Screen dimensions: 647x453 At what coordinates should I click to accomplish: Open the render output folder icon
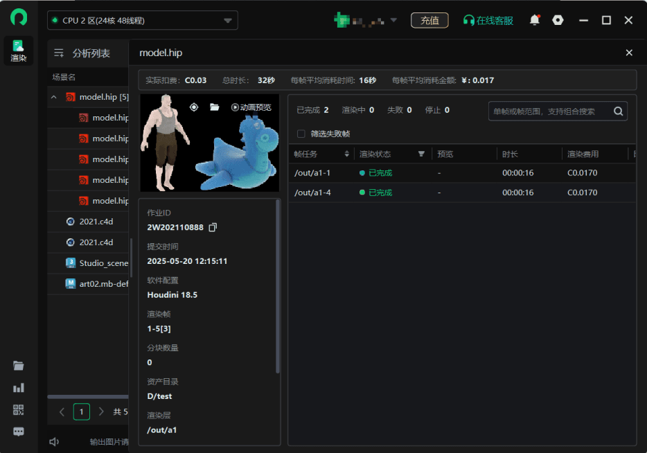pos(215,107)
